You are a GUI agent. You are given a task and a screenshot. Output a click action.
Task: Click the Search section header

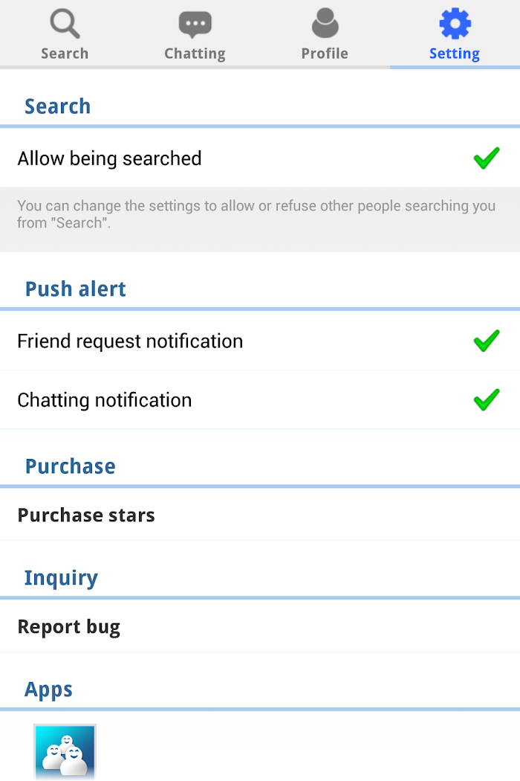click(58, 106)
